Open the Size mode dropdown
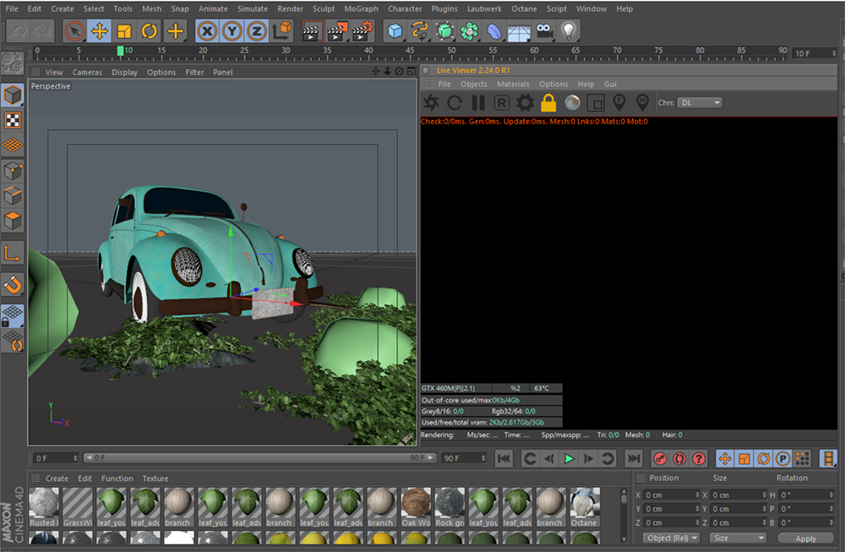Screen dimensions: 845x552 [x=738, y=538]
